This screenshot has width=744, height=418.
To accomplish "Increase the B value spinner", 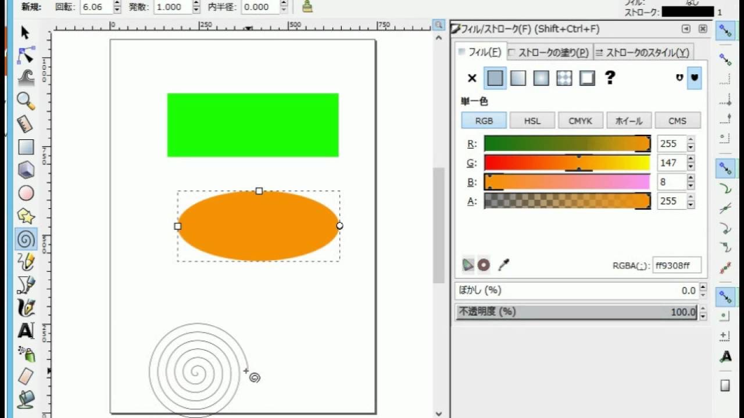I will [691, 178].
